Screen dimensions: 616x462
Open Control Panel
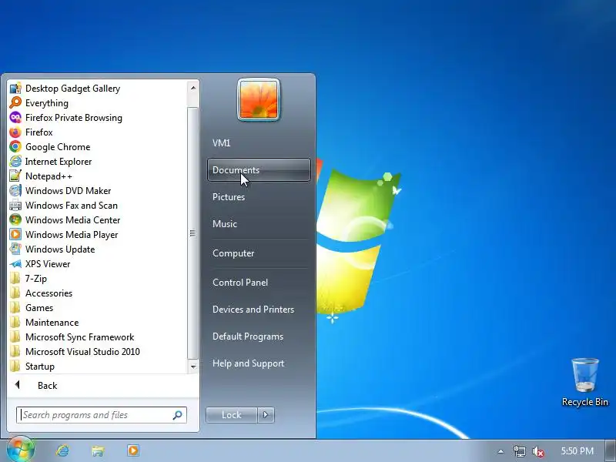point(259,283)
